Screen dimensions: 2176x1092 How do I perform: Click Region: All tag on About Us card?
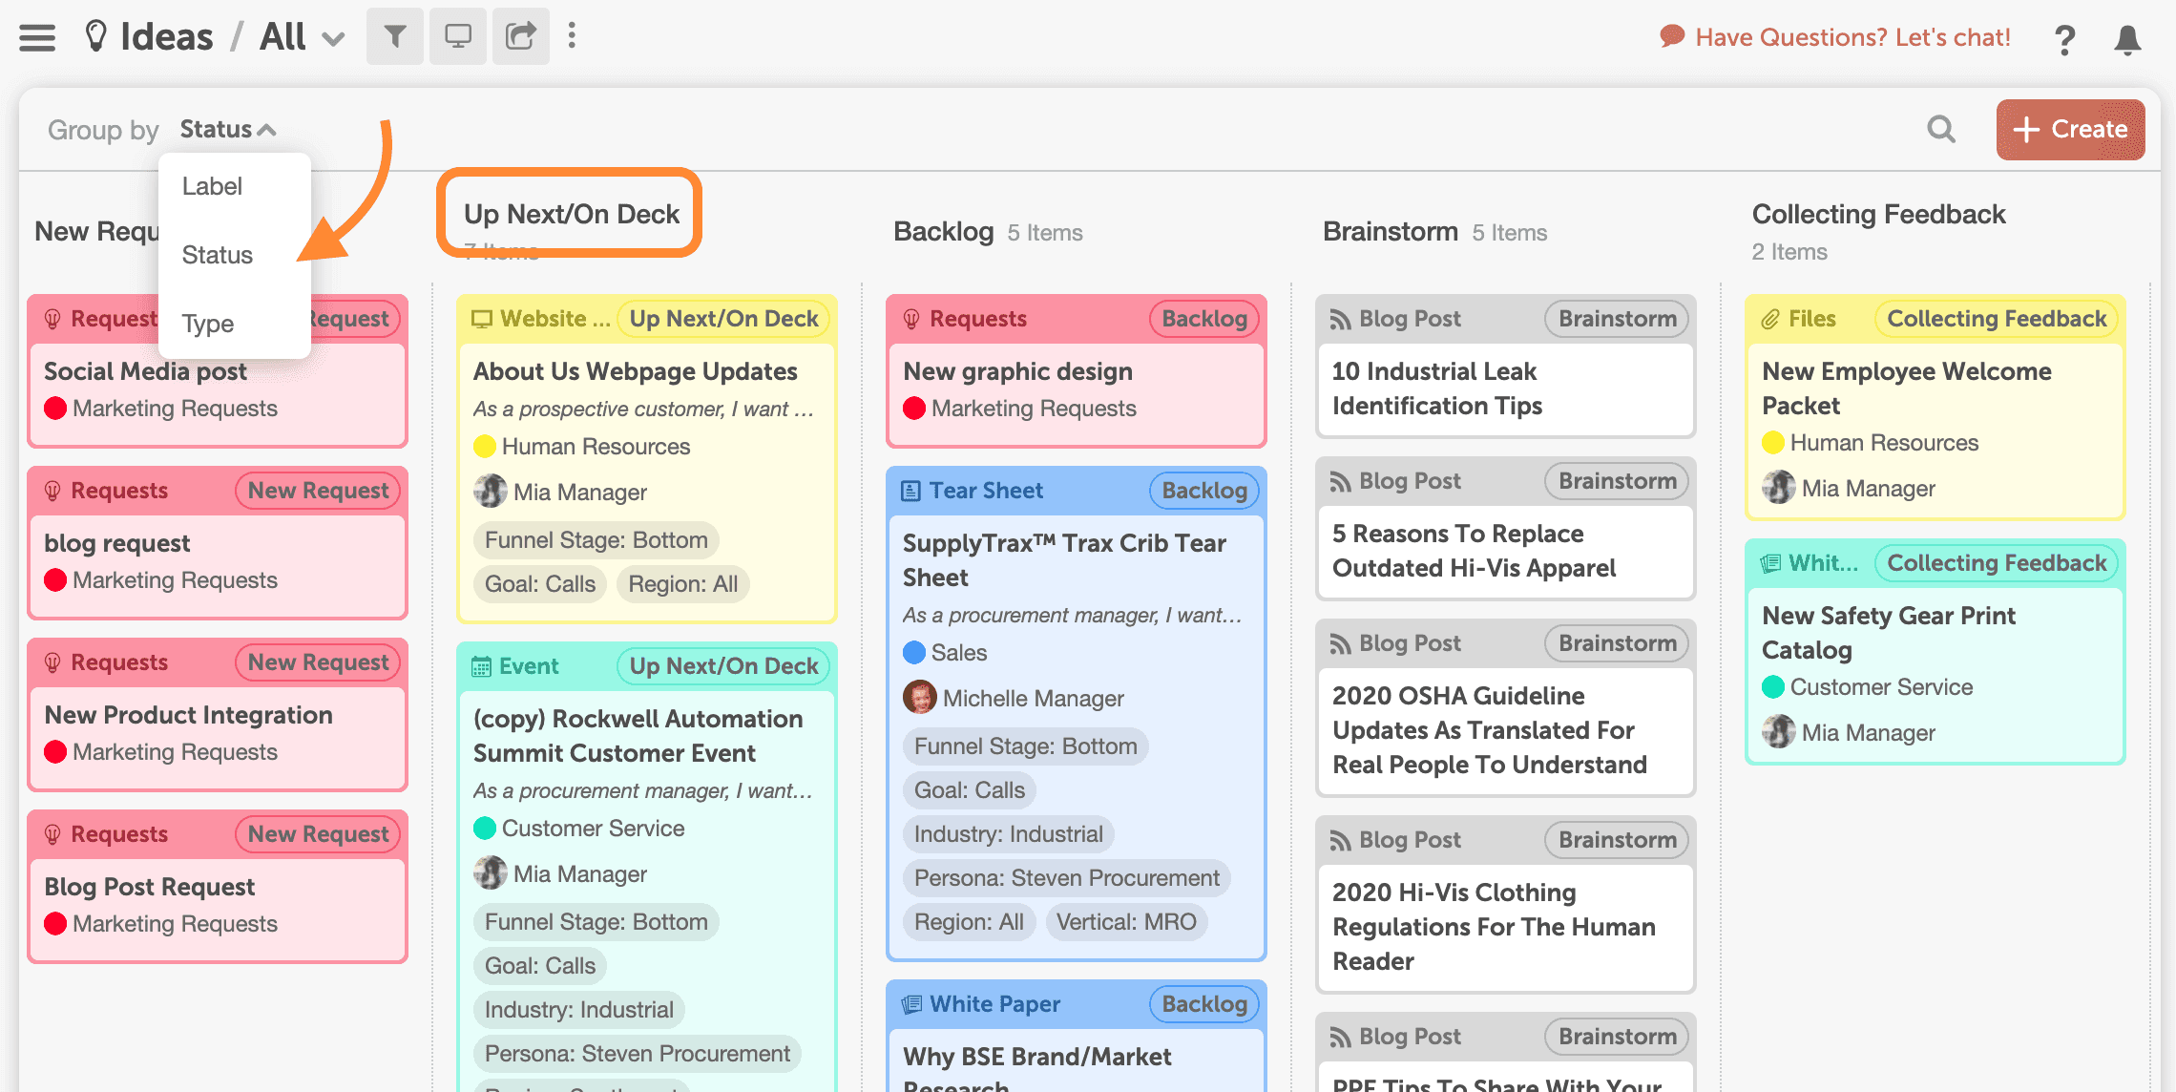[x=682, y=584]
